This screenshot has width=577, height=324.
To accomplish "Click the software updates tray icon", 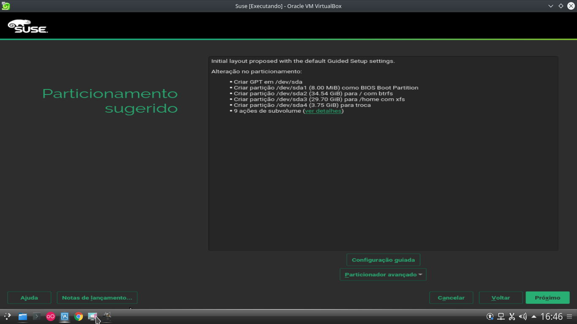I will (x=490, y=316).
